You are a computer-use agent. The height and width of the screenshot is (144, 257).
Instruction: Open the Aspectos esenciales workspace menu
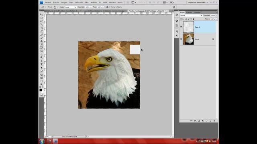(x=198, y=2)
